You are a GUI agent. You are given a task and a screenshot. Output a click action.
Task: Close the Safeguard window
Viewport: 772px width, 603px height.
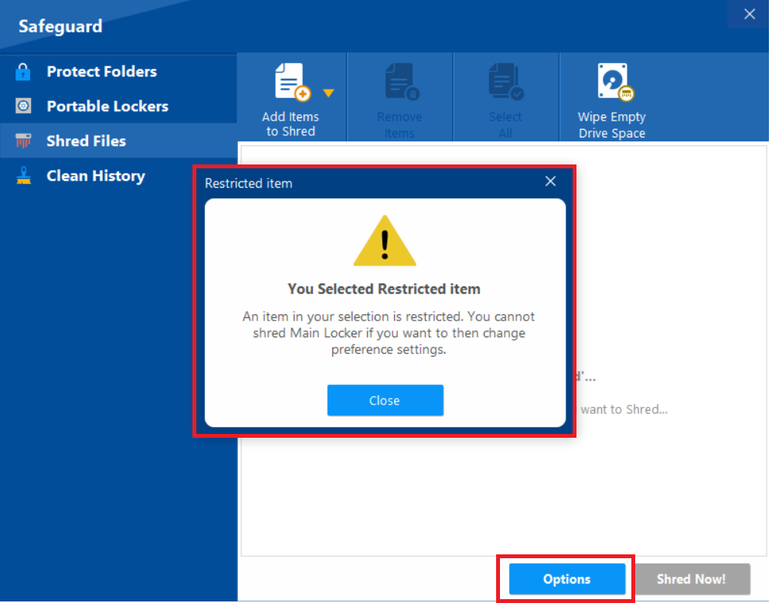(750, 14)
